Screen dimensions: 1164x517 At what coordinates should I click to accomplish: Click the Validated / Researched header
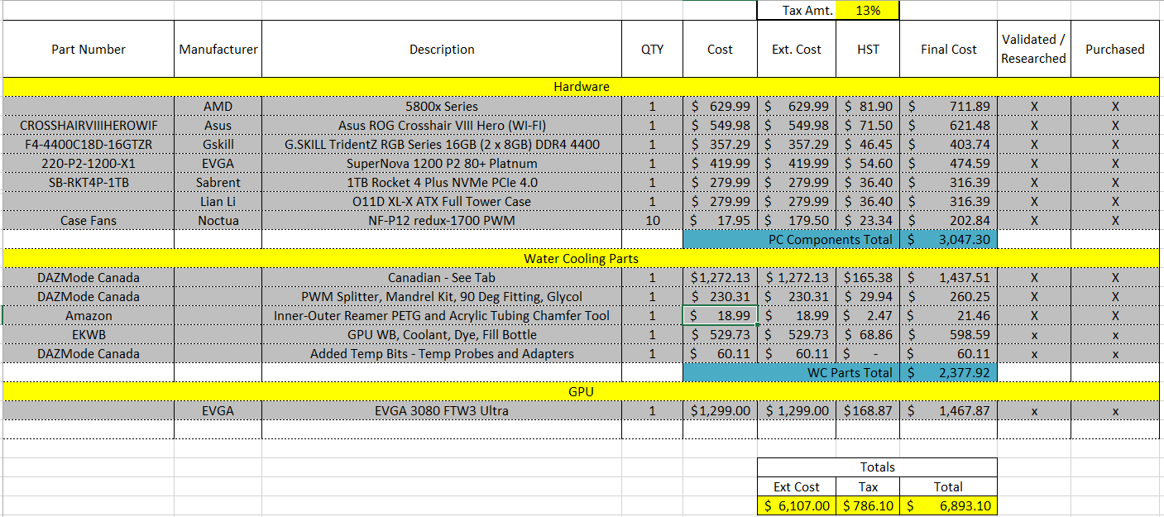coord(1034,50)
